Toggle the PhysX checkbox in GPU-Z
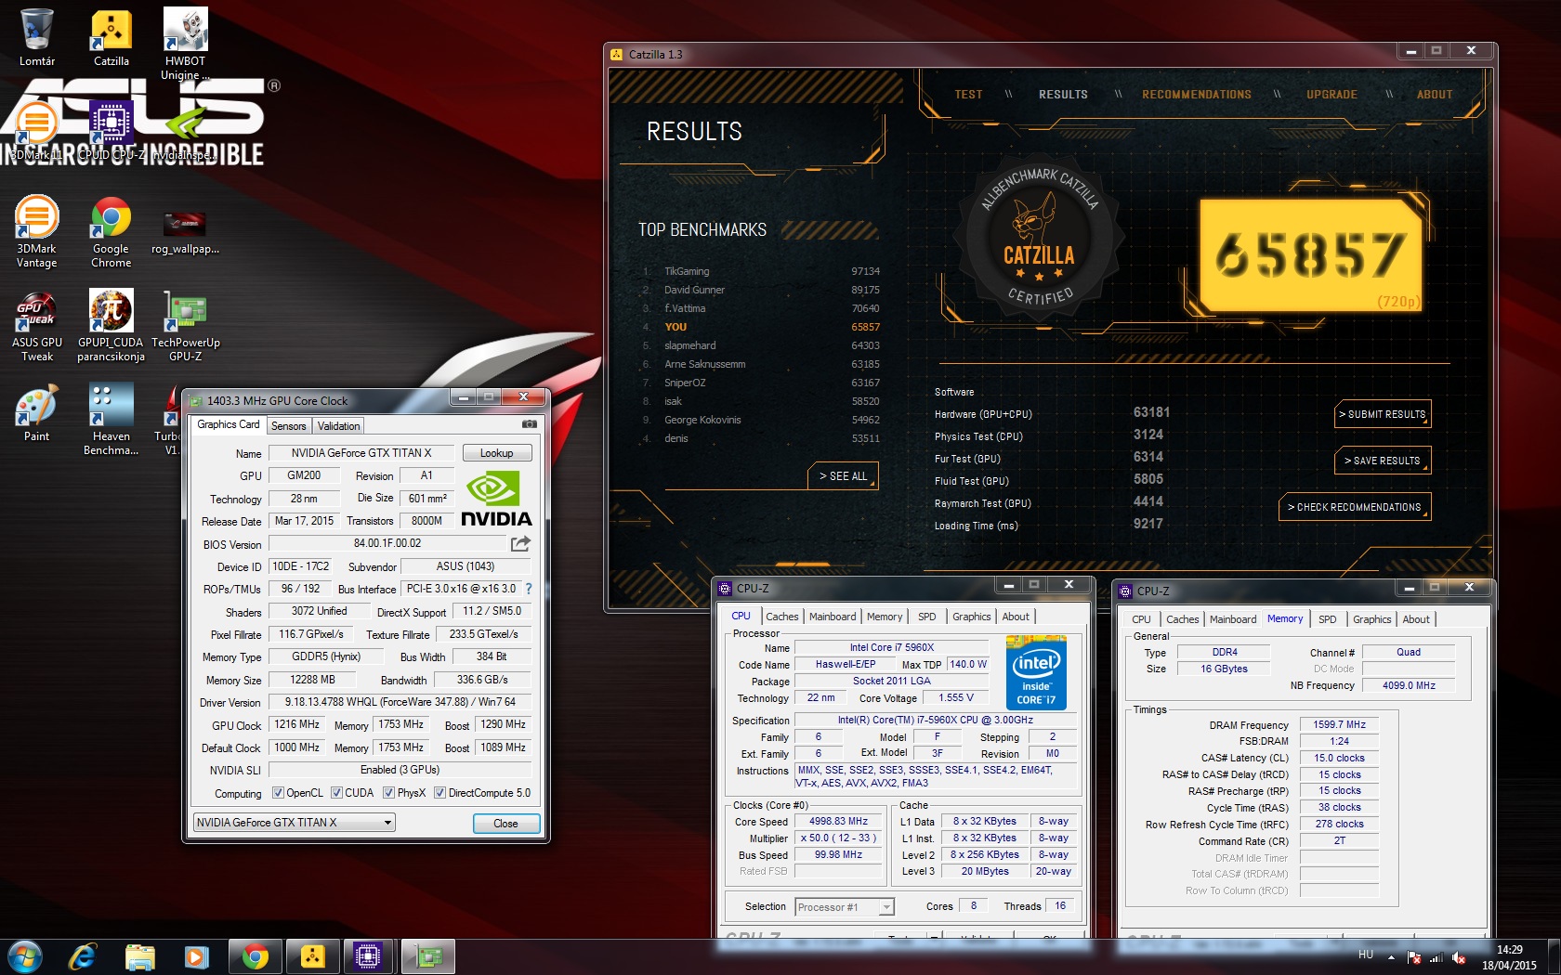The height and width of the screenshot is (975, 1561). (x=388, y=793)
